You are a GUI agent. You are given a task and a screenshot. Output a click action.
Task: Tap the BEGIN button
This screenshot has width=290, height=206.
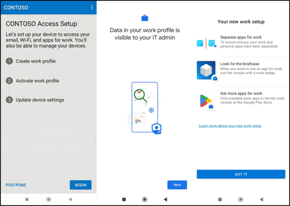(x=80, y=185)
